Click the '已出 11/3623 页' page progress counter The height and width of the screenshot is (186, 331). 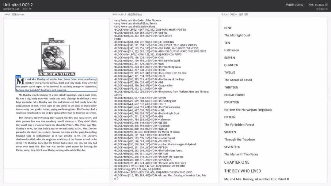[318, 5]
